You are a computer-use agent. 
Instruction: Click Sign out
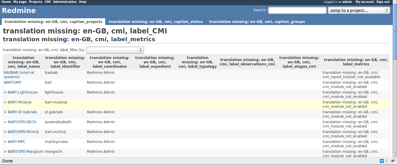point(383,2)
